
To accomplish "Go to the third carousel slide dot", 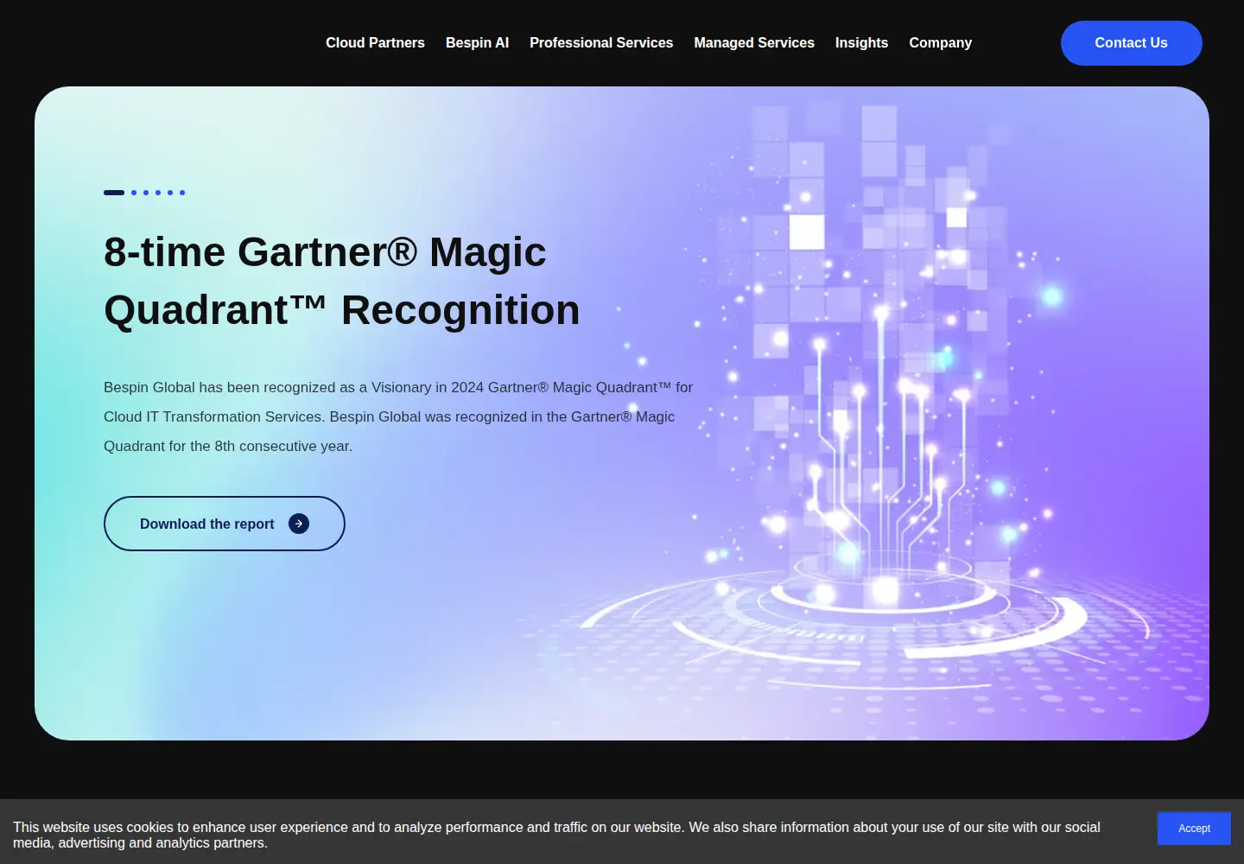I will 146,193.
